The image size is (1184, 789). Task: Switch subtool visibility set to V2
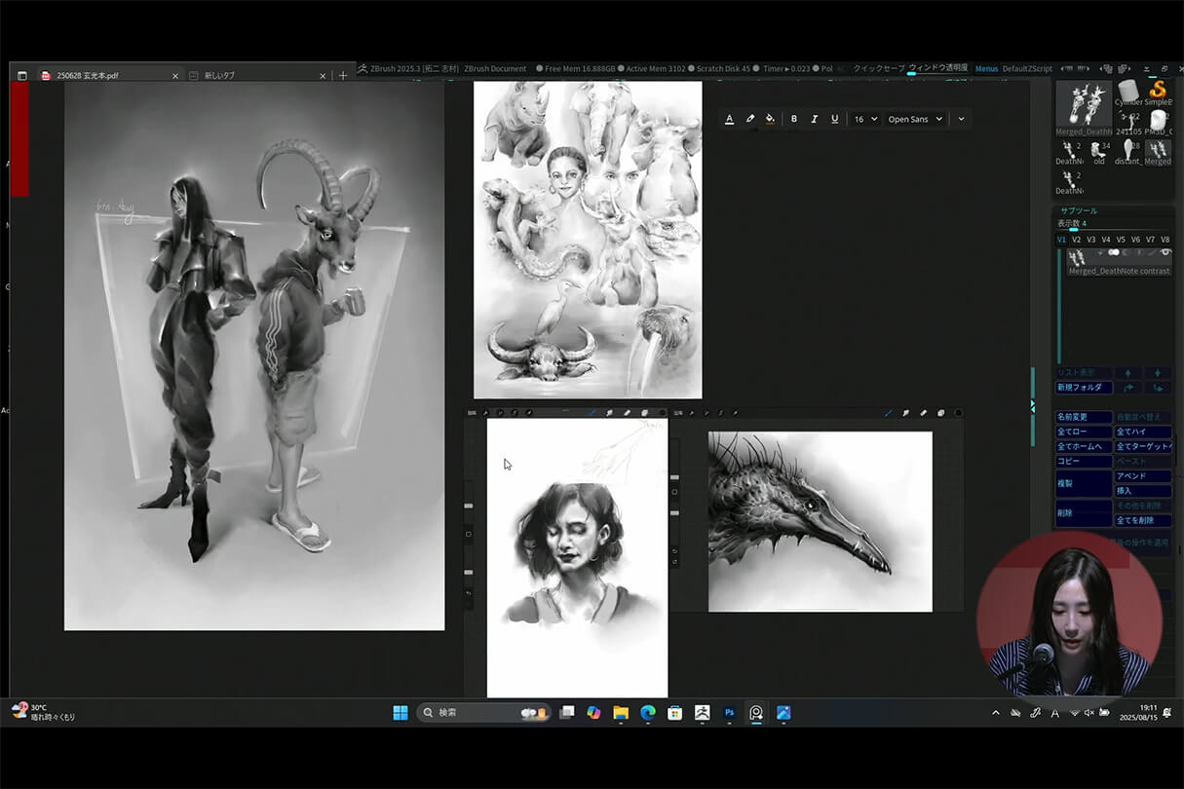coord(1077,239)
